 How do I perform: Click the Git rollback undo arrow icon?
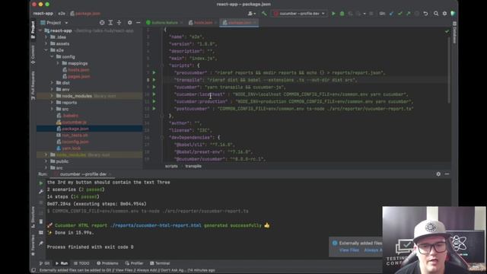tap(426, 14)
